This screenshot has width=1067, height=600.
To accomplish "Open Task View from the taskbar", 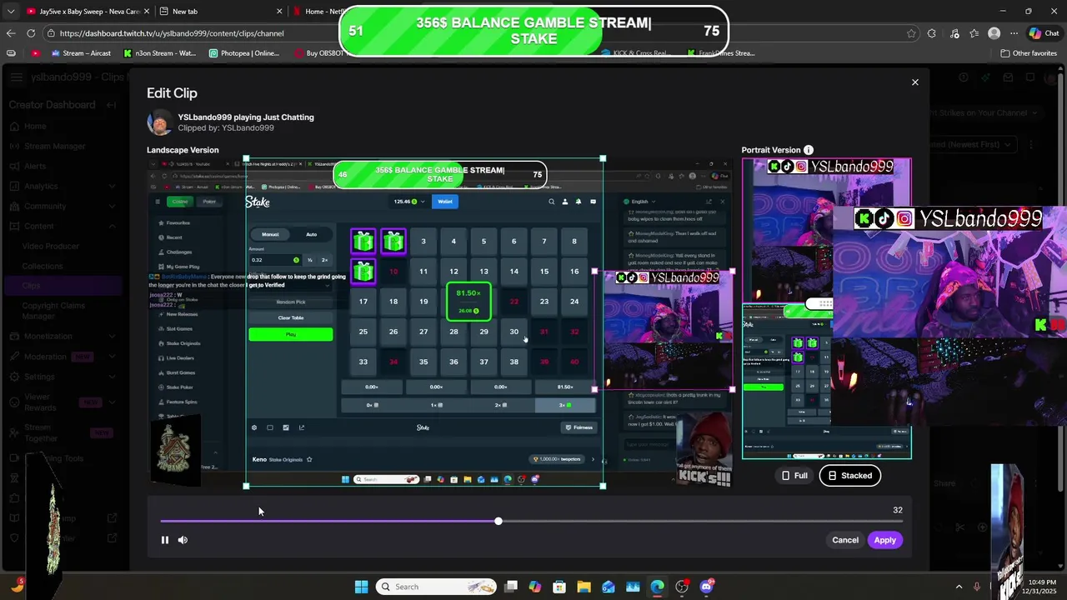I will (511, 587).
